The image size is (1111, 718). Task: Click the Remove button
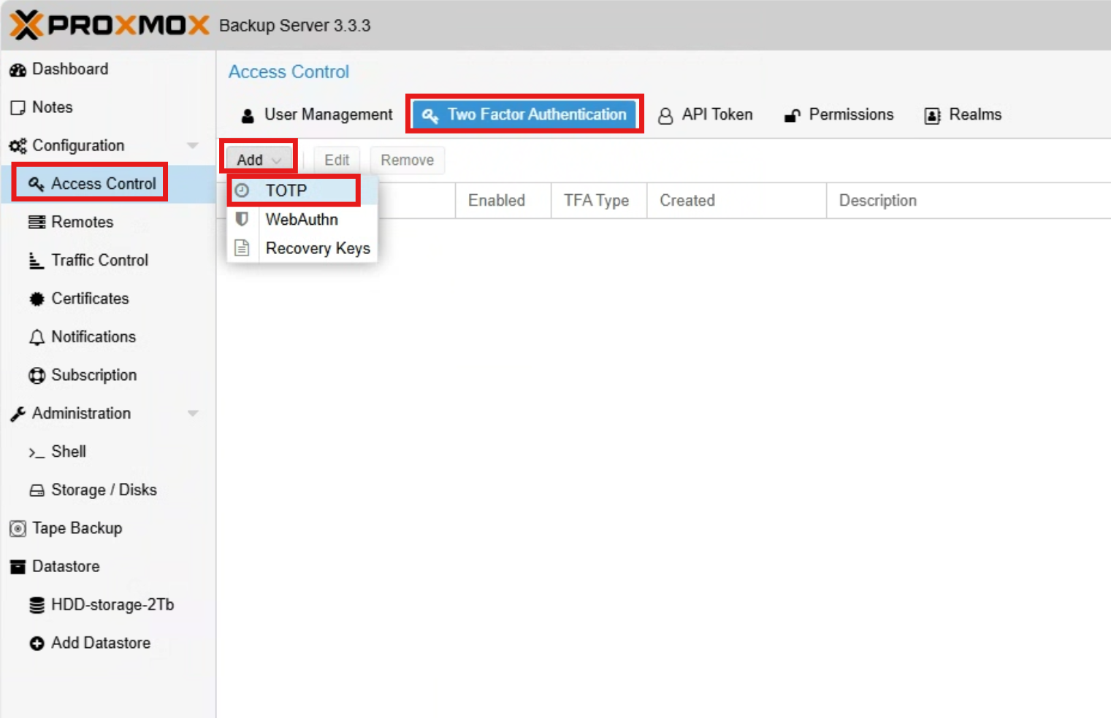pyautogui.click(x=407, y=160)
